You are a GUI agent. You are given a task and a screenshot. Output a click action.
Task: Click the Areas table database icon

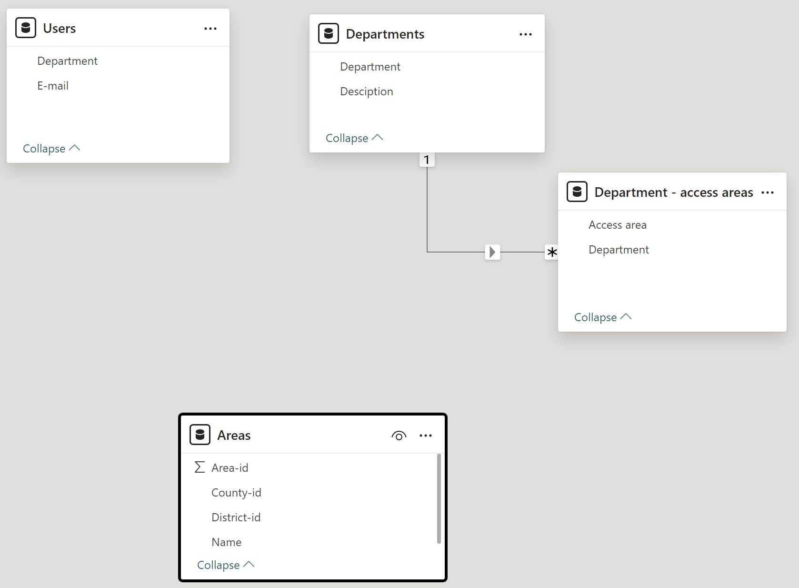(x=200, y=435)
